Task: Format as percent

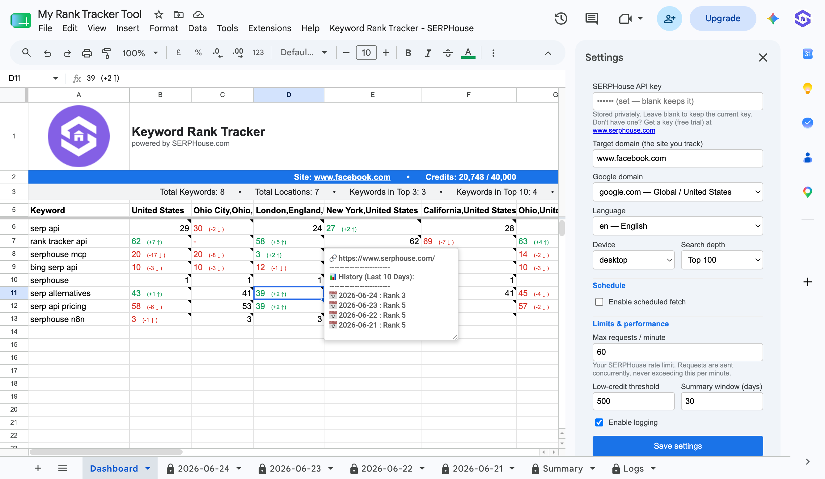Action: (x=198, y=53)
